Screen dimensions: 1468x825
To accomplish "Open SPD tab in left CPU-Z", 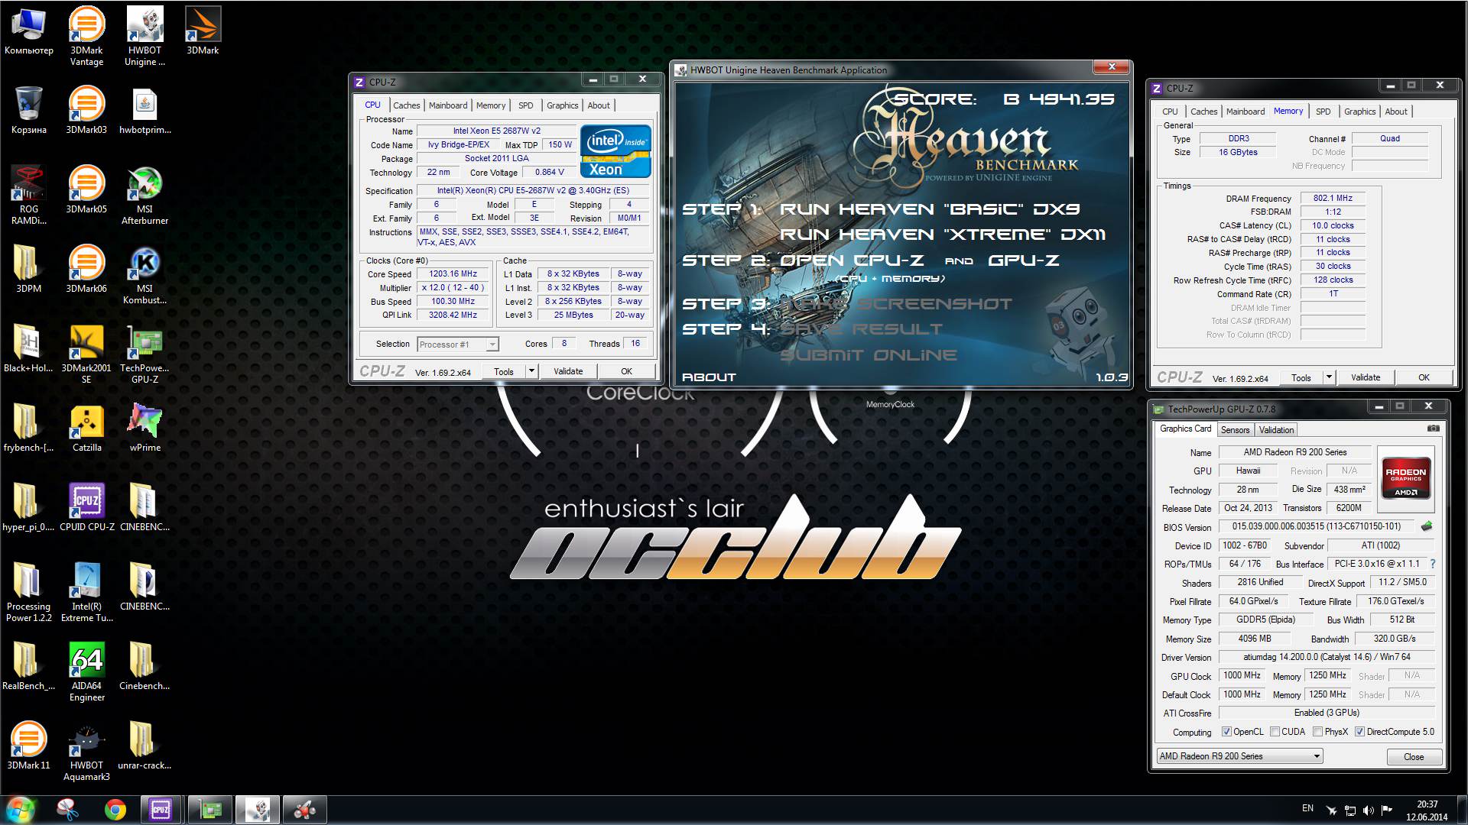I will [x=526, y=105].
